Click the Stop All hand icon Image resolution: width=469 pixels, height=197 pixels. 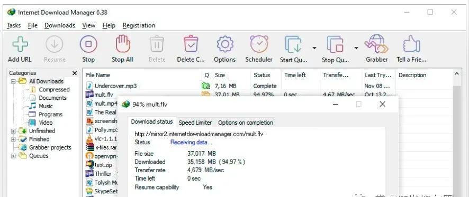[x=123, y=44]
